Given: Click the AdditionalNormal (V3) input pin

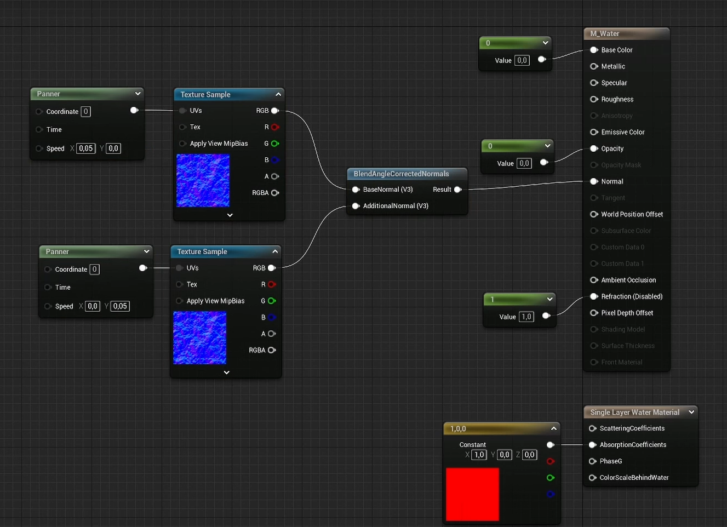Looking at the screenshot, I should (x=356, y=206).
